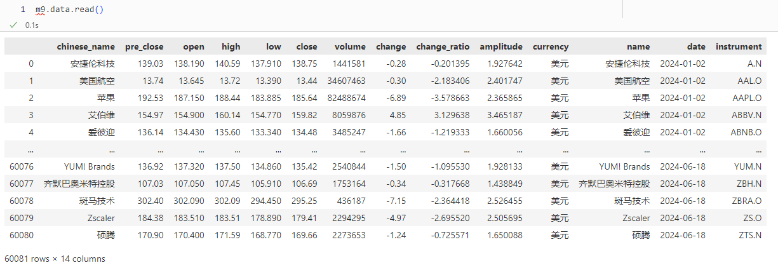Click the volume column header

click(350, 46)
